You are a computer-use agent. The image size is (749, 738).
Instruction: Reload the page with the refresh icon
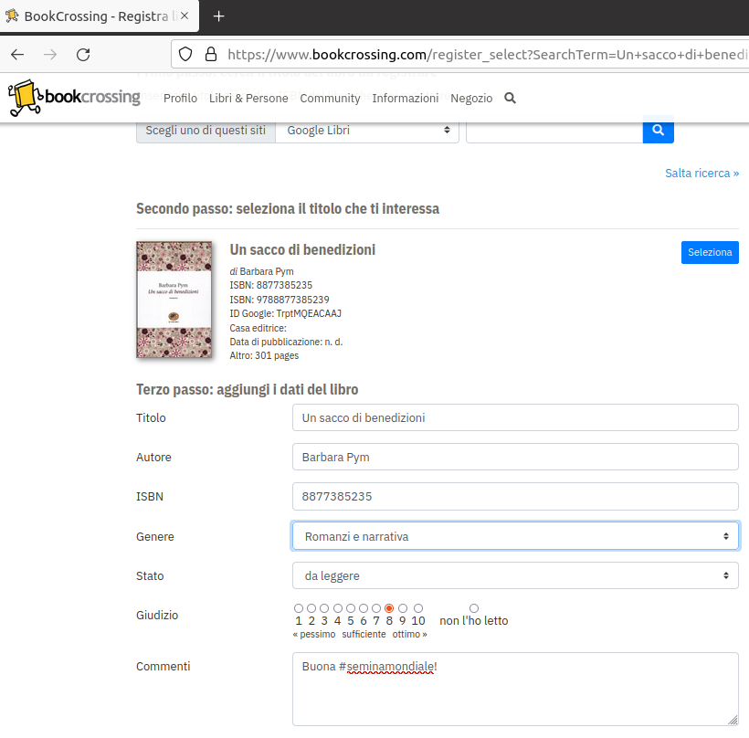pyautogui.click(x=83, y=54)
